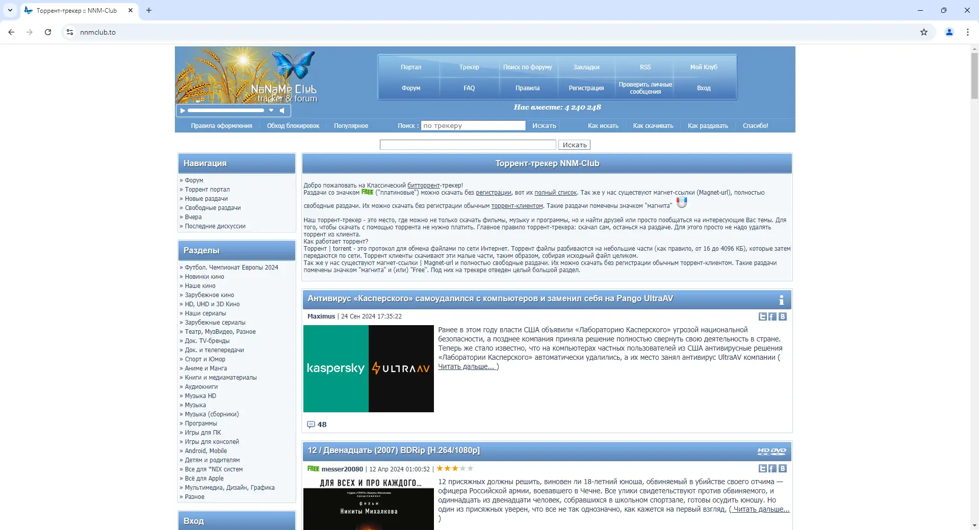Open the Двенадцать movie poster thumbnail

(369, 503)
